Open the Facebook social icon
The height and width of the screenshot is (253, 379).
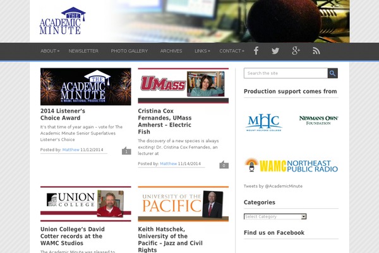point(256,51)
